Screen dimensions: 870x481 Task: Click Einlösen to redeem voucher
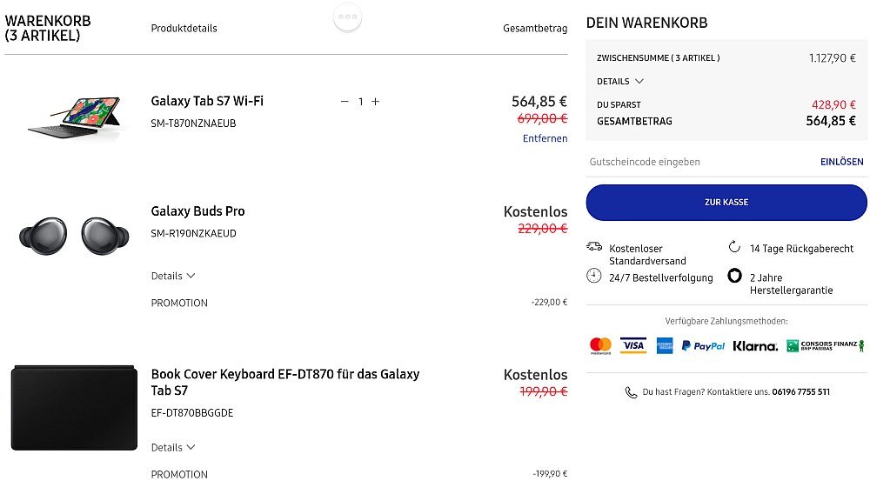[x=841, y=162]
